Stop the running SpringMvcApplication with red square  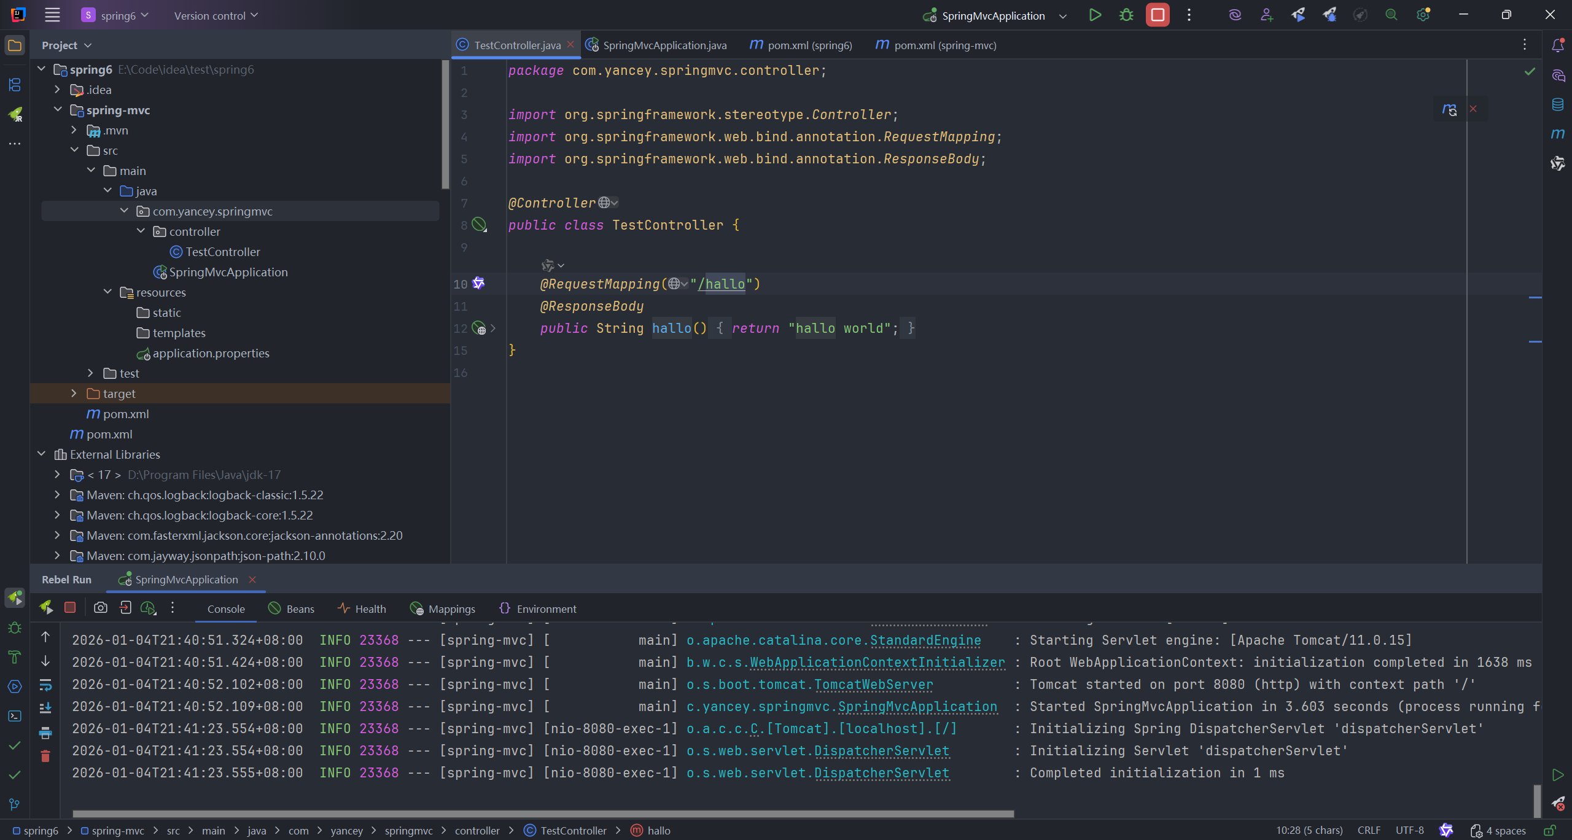click(x=1158, y=15)
